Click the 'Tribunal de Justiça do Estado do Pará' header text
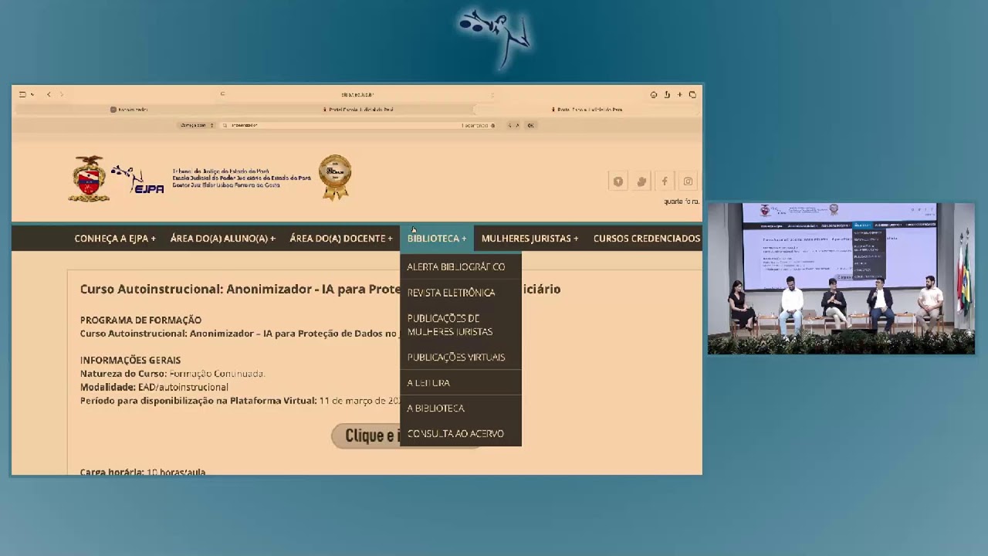Viewport: 988px width, 556px height. click(x=221, y=171)
